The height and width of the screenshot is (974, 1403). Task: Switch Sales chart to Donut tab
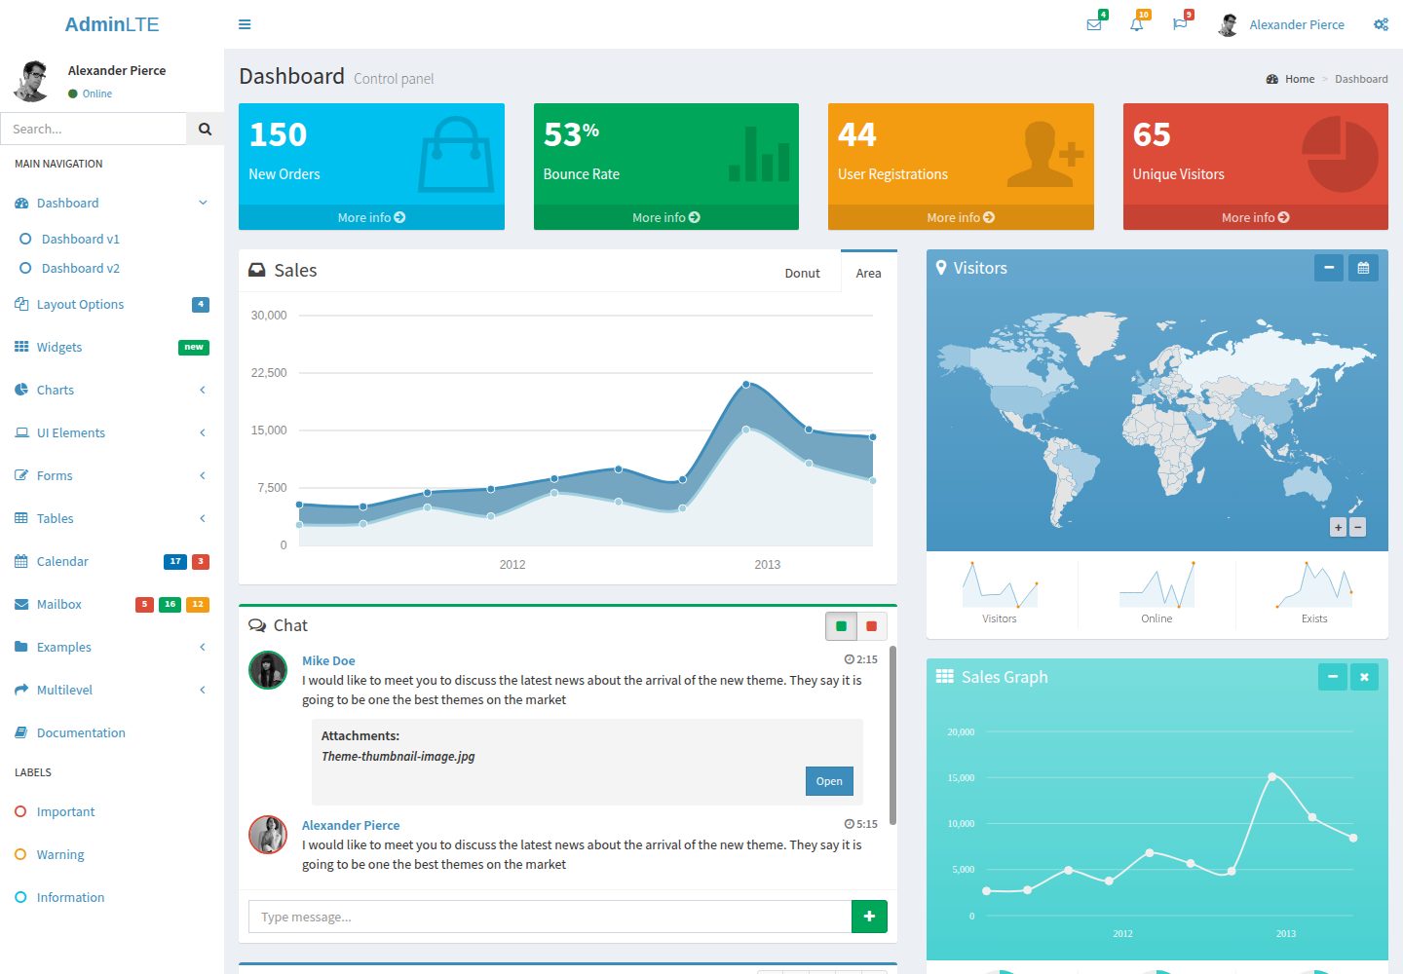coord(803,273)
